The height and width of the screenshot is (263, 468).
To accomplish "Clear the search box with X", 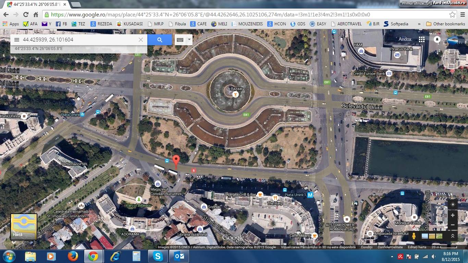I will [x=141, y=40].
